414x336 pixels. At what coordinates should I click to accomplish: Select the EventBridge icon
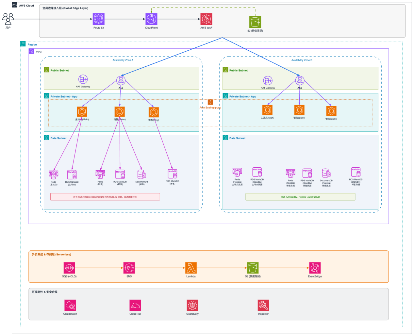(315, 268)
